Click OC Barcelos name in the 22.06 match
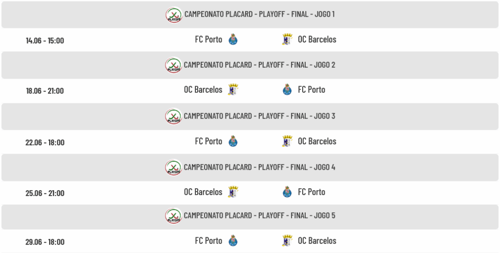500x253 pixels. coord(317,141)
